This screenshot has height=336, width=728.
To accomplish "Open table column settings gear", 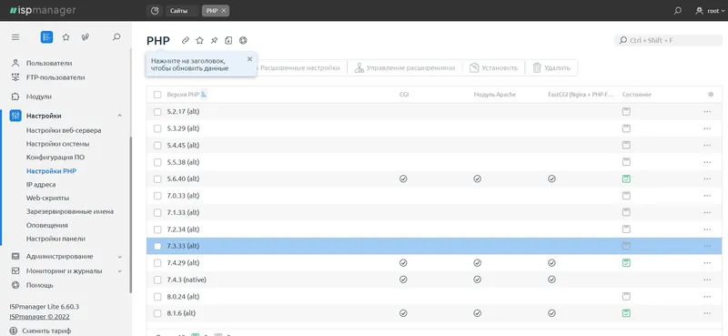I will pos(711,95).
